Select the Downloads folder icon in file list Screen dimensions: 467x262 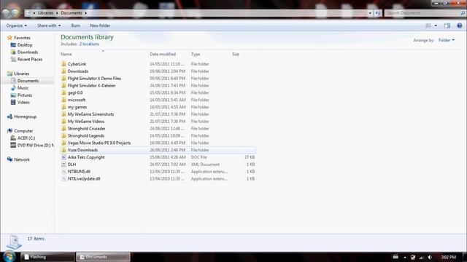(63, 71)
